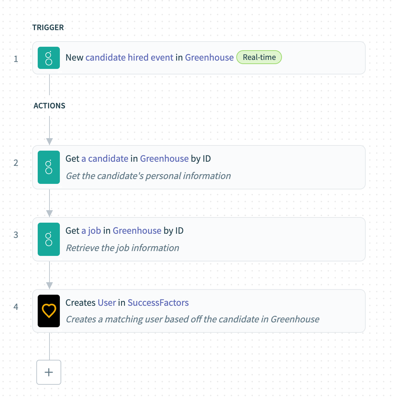The width and height of the screenshot is (393, 401).
Task: Select the Greenhouse icon on step 2
Action: (48, 167)
